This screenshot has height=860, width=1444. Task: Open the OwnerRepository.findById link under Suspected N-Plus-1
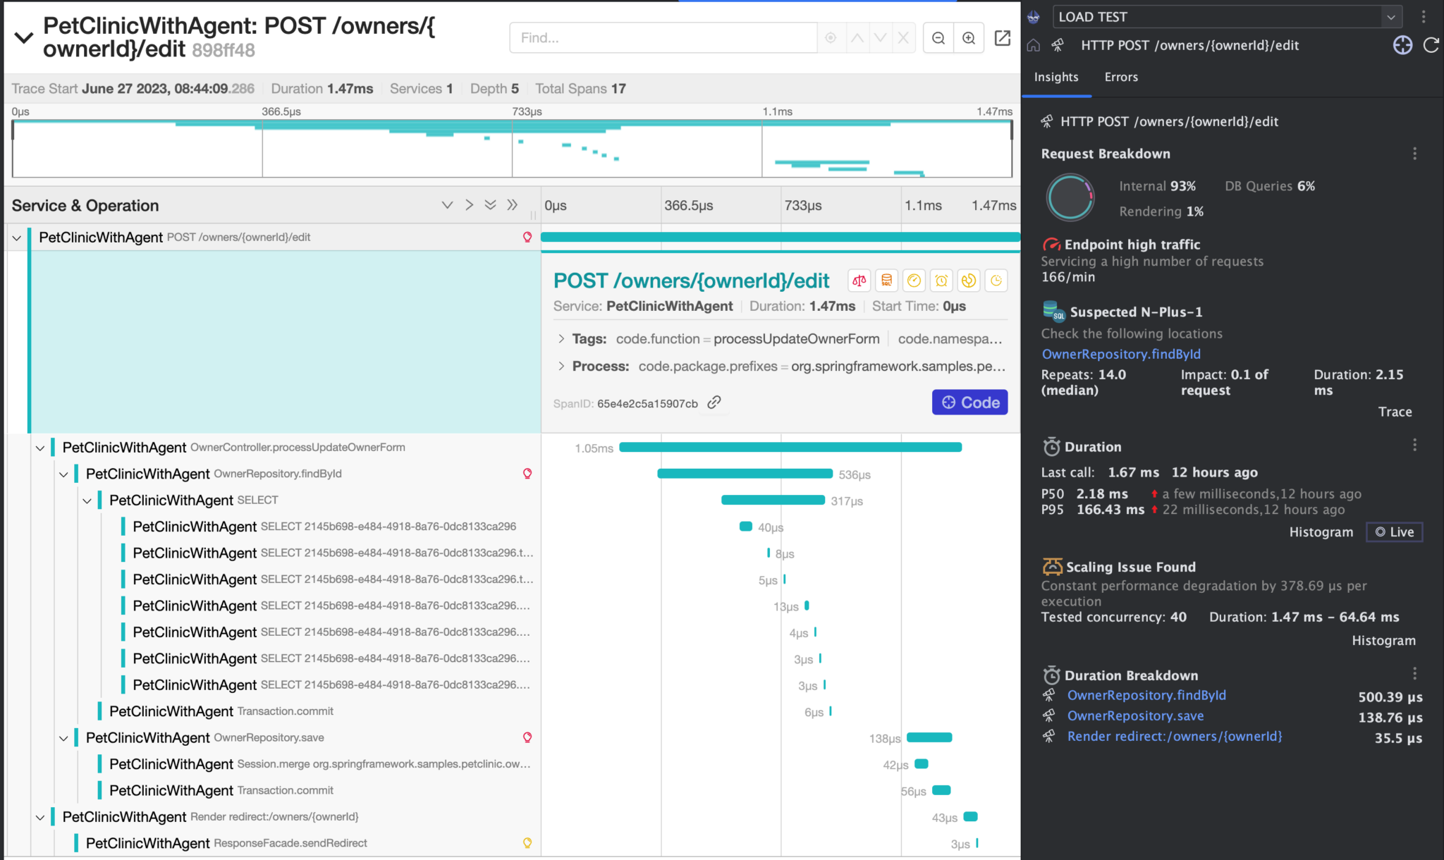(1121, 354)
